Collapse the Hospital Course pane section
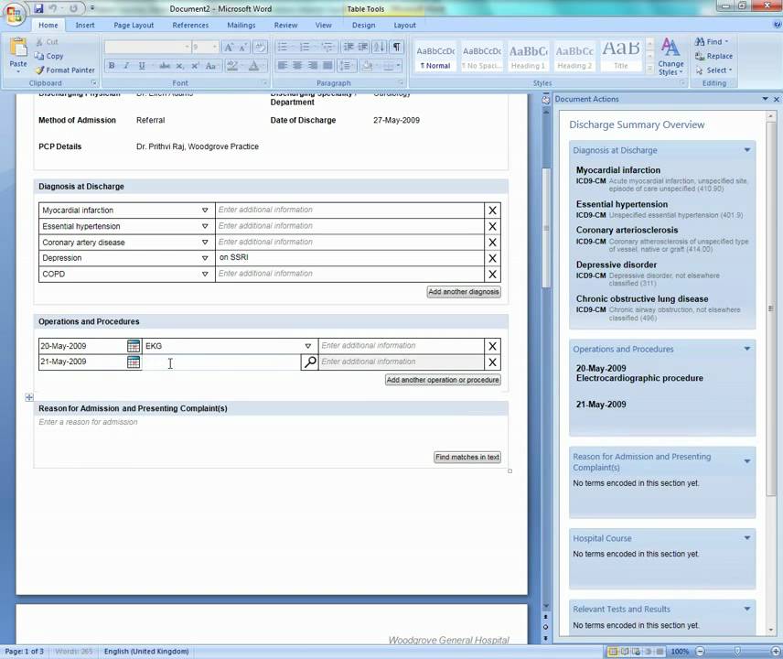The height and width of the screenshot is (659, 783). click(x=747, y=538)
